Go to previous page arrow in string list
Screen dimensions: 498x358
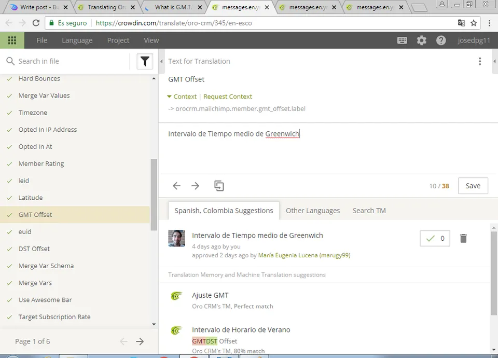pyautogui.click(x=123, y=341)
